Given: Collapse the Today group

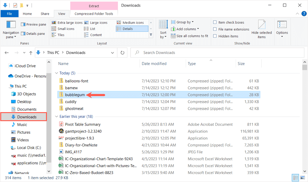Looking at the screenshot, I should coord(56,73).
